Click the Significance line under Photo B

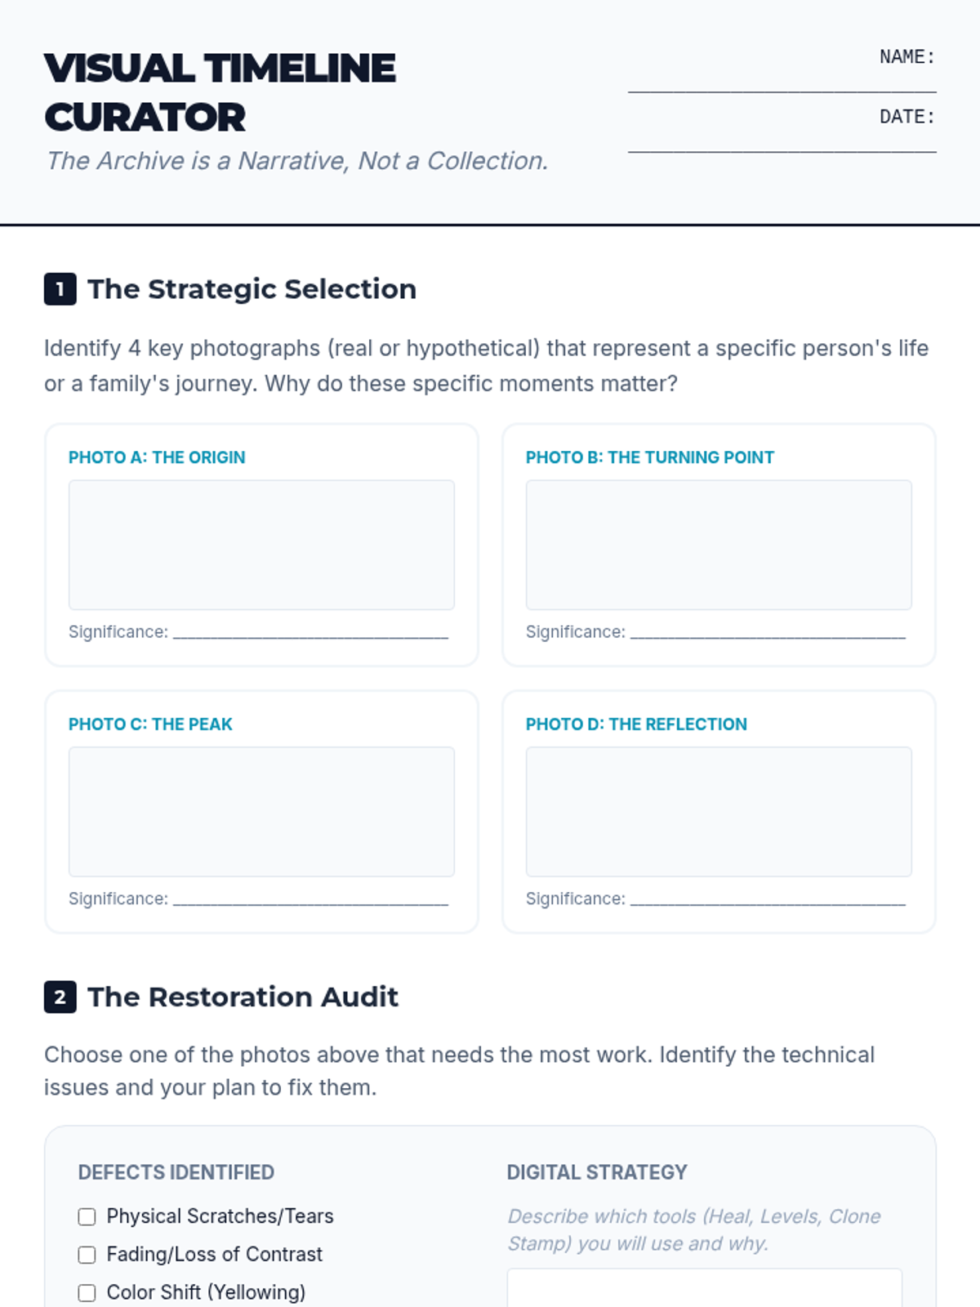[x=768, y=632]
